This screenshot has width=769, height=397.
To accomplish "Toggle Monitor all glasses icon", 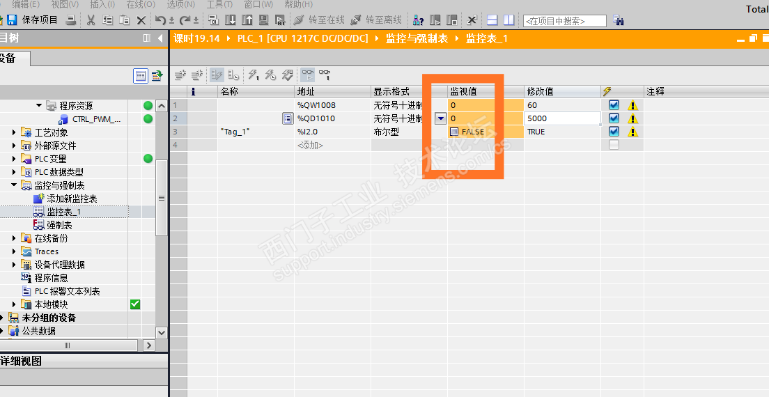I will (307, 75).
